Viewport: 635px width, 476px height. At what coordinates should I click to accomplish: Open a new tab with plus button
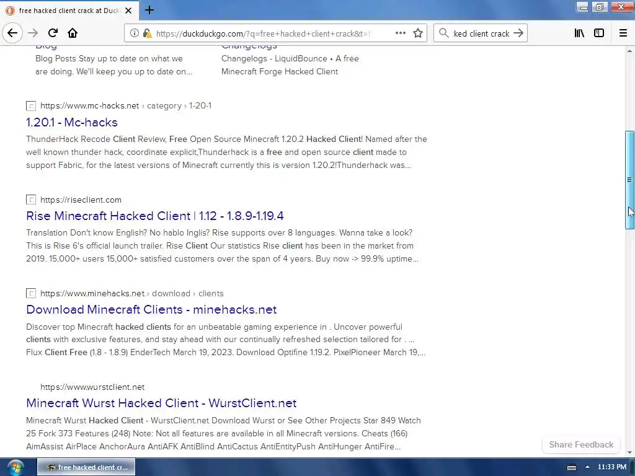(x=149, y=10)
